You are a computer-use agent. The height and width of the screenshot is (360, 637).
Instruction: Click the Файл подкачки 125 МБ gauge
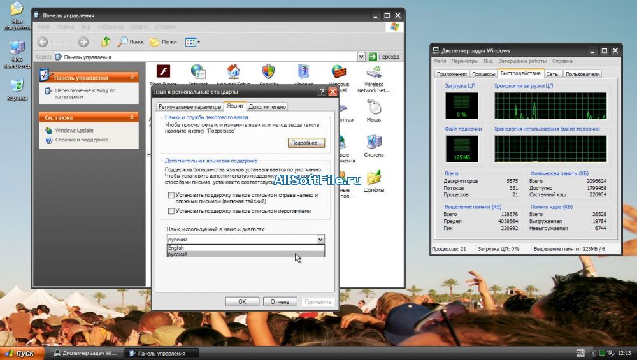462,148
